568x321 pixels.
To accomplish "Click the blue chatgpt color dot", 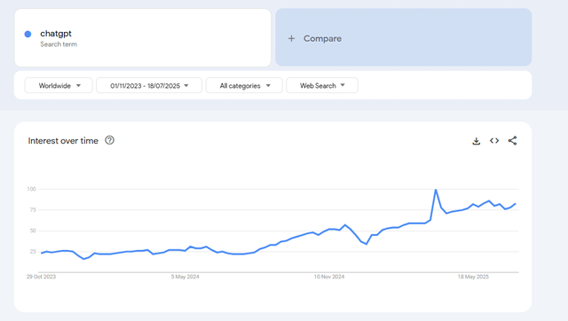I will pos(28,34).
